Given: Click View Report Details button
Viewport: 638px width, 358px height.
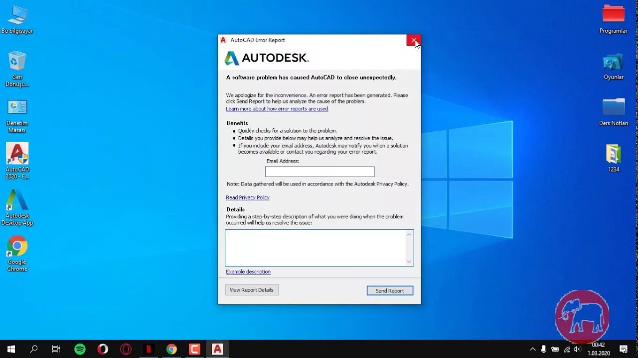Looking at the screenshot, I should click(x=252, y=290).
